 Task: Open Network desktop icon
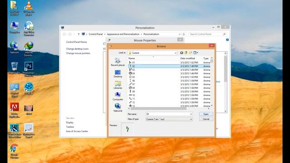(x=14, y=48)
